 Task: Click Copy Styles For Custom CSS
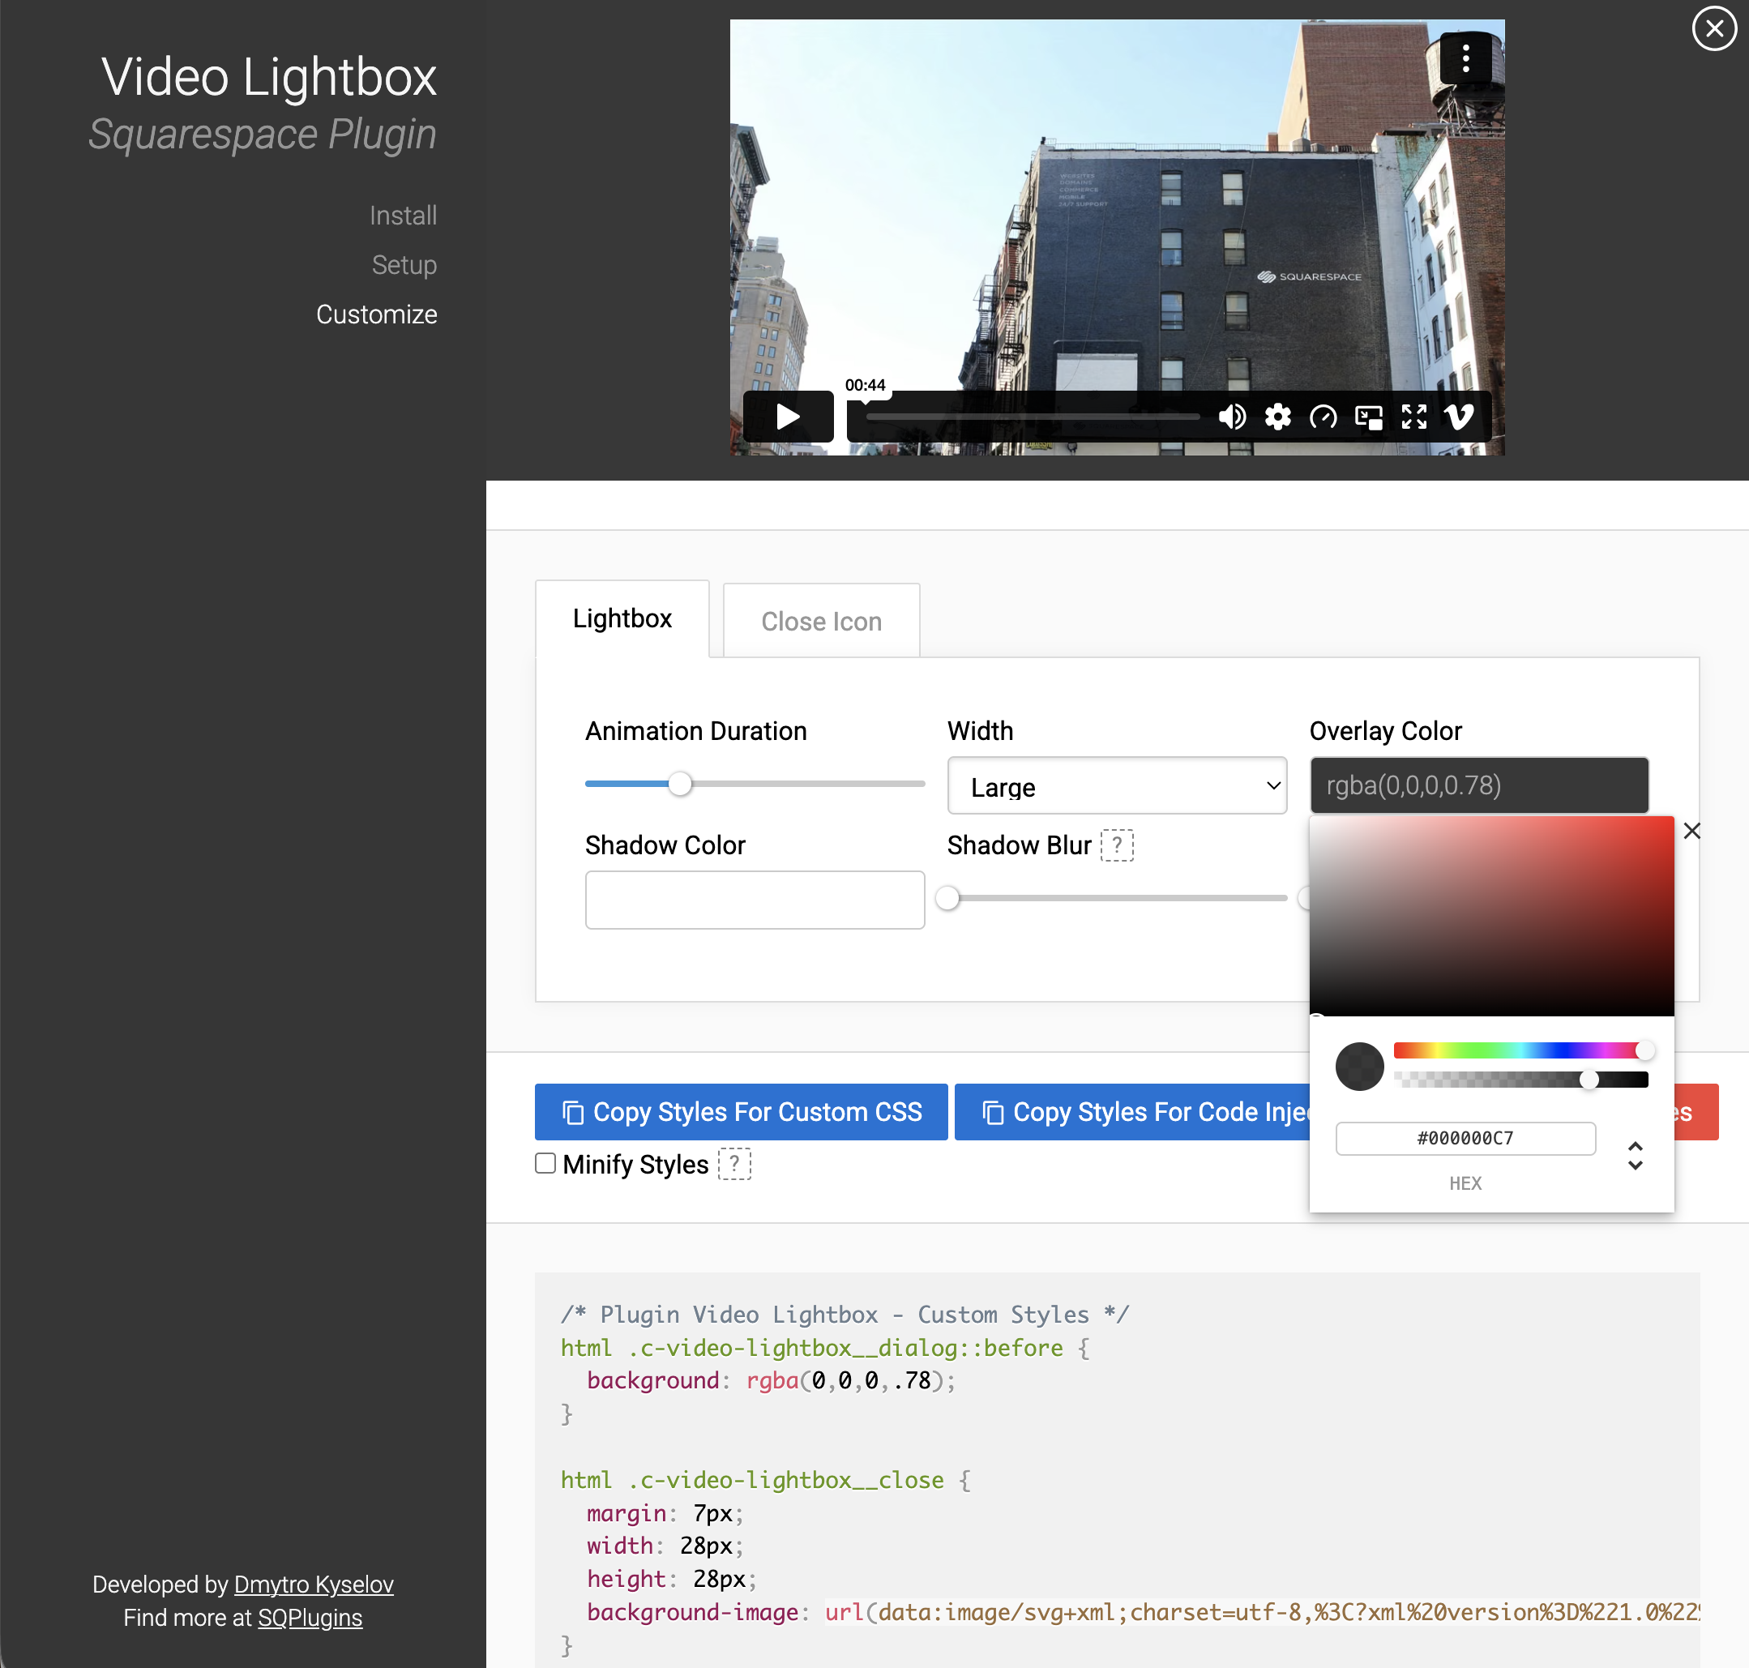pyautogui.click(x=741, y=1111)
